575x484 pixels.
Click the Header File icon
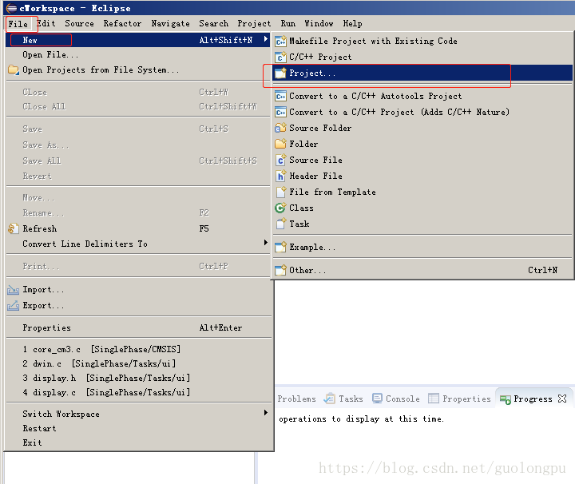280,176
